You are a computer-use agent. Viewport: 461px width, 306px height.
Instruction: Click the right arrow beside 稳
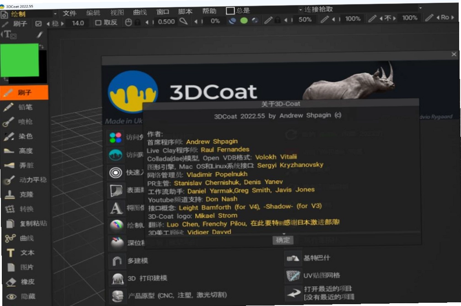pyautogui.click(x=62, y=23)
